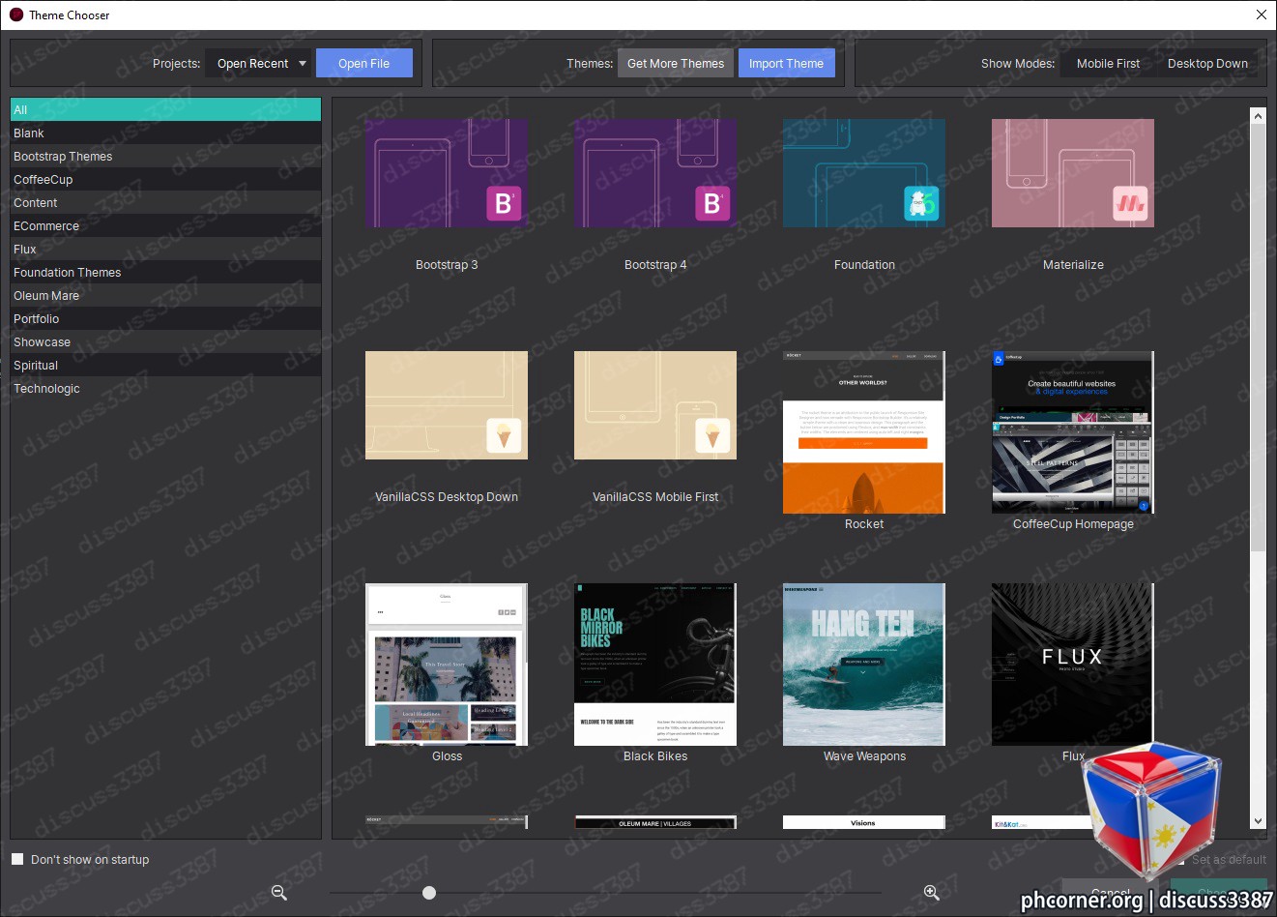1277x917 pixels.
Task: Click the Open File button
Action: (364, 63)
